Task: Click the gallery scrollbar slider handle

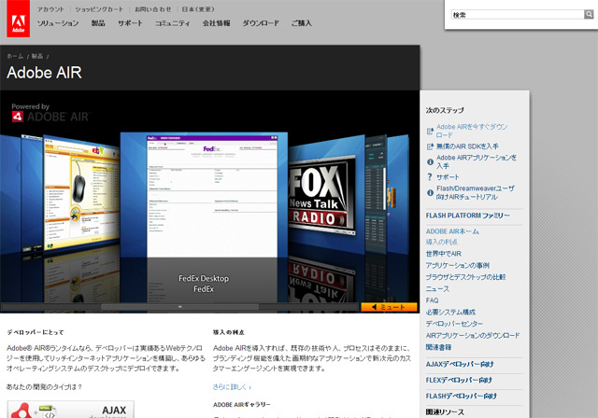Action: point(179,306)
